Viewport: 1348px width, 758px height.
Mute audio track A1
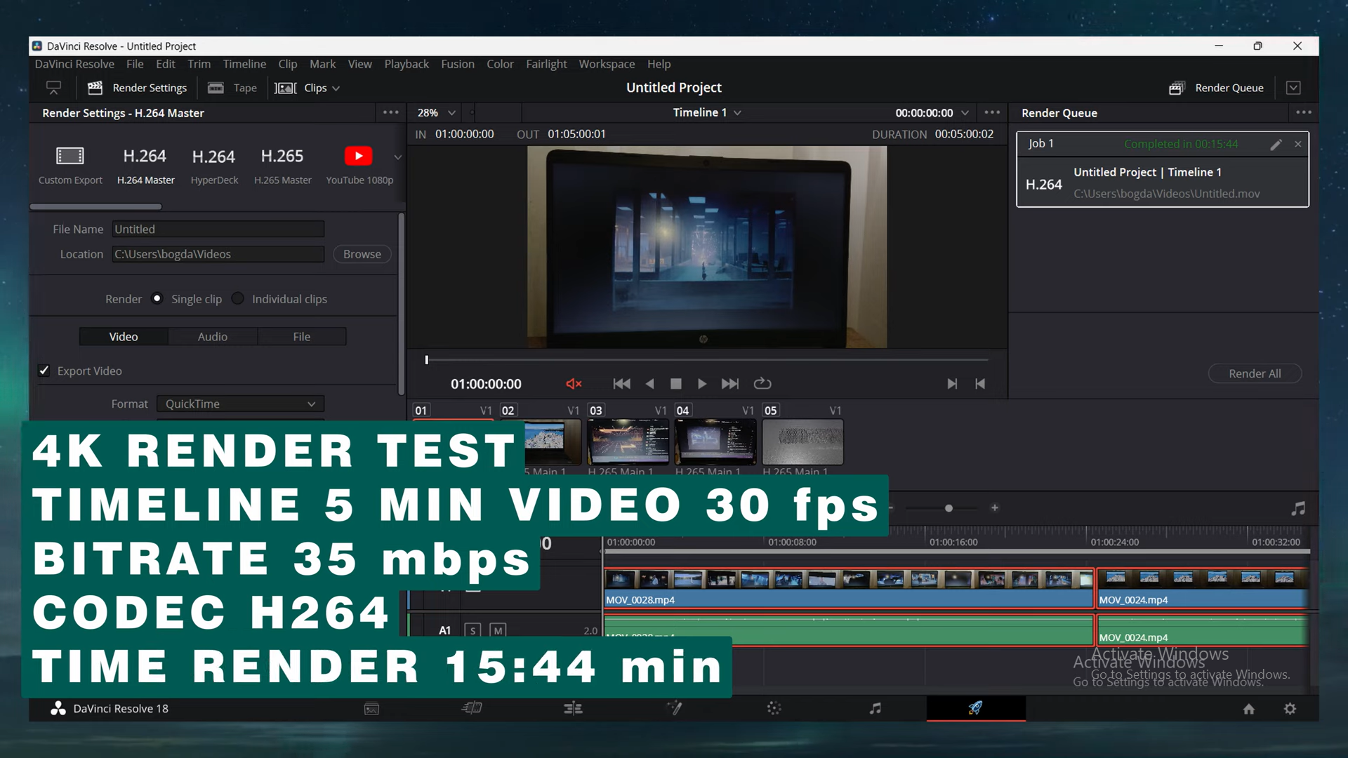tap(498, 630)
